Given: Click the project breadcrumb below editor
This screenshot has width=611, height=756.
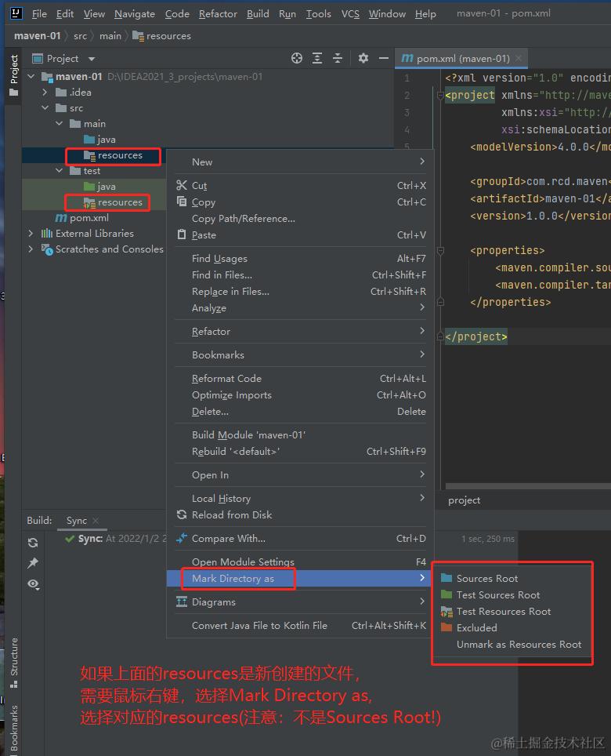Looking at the screenshot, I should click(x=464, y=500).
